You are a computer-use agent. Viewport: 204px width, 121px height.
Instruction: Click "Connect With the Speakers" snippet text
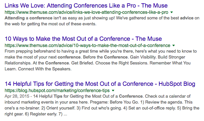pyautogui.click(x=45, y=69)
